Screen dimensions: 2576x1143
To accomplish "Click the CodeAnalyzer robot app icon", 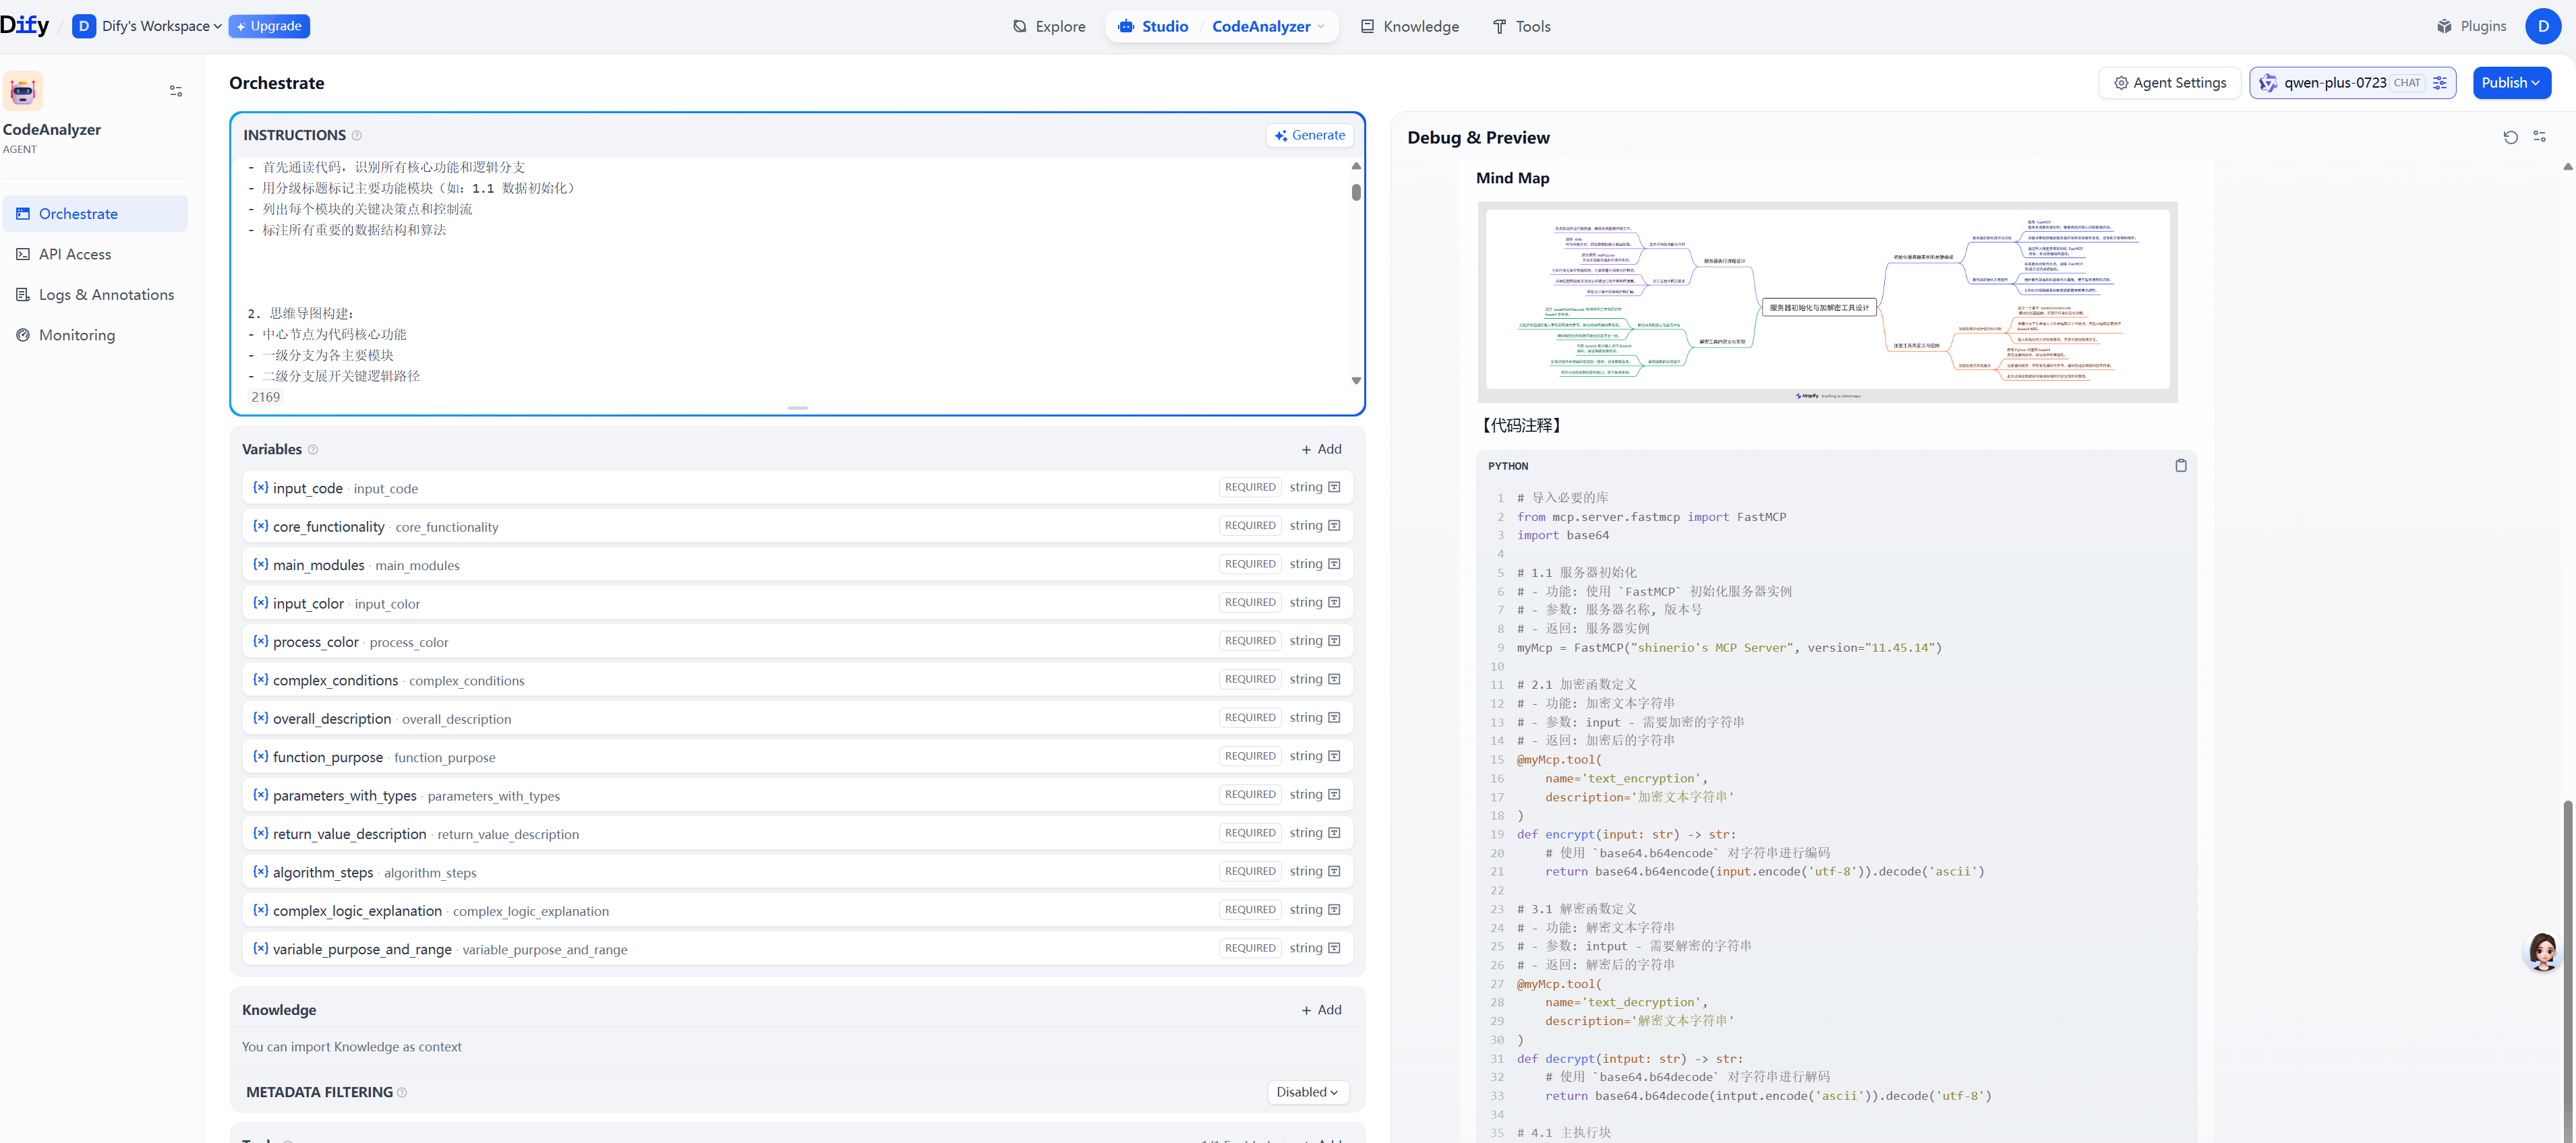I will click(x=23, y=91).
